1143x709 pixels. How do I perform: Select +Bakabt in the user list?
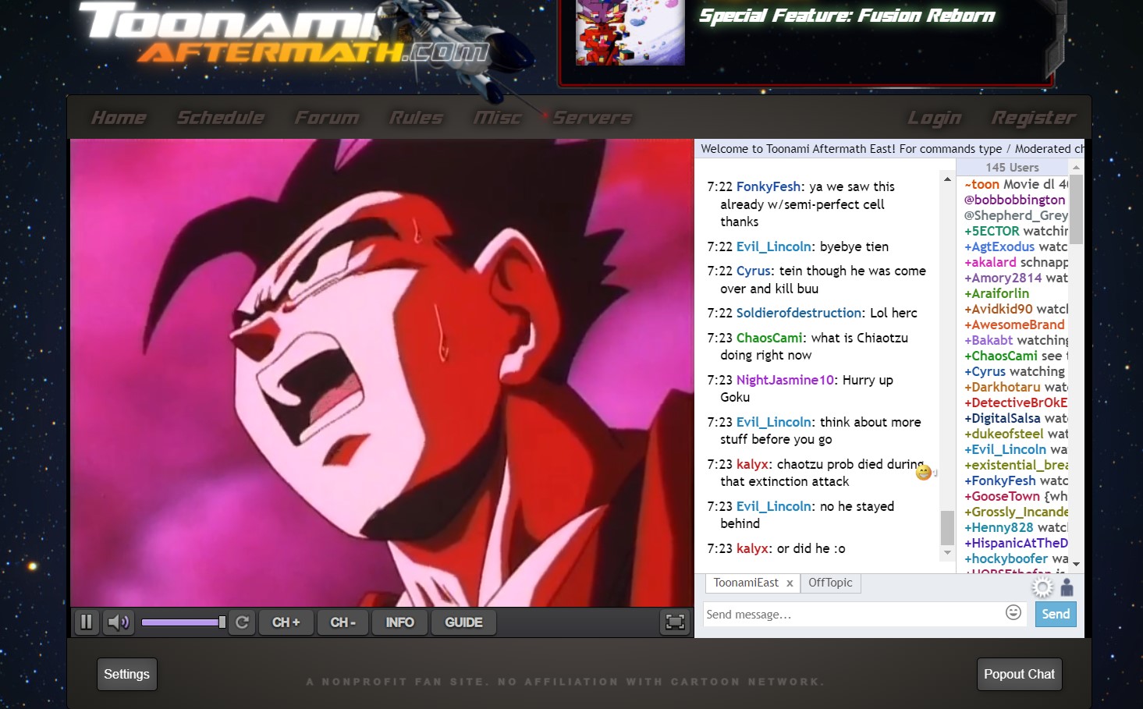[989, 340]
